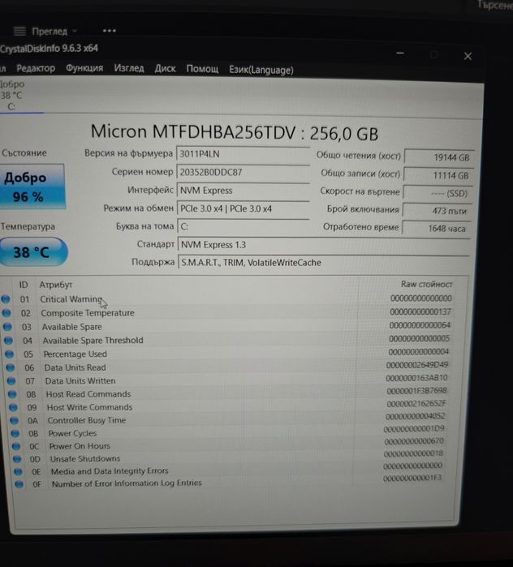Select the Power Cycles attribute name

point(73,433)
